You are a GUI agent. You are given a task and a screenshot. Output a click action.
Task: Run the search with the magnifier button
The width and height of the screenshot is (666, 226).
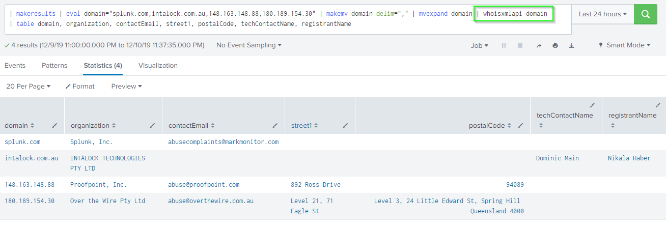pos(645,14)
